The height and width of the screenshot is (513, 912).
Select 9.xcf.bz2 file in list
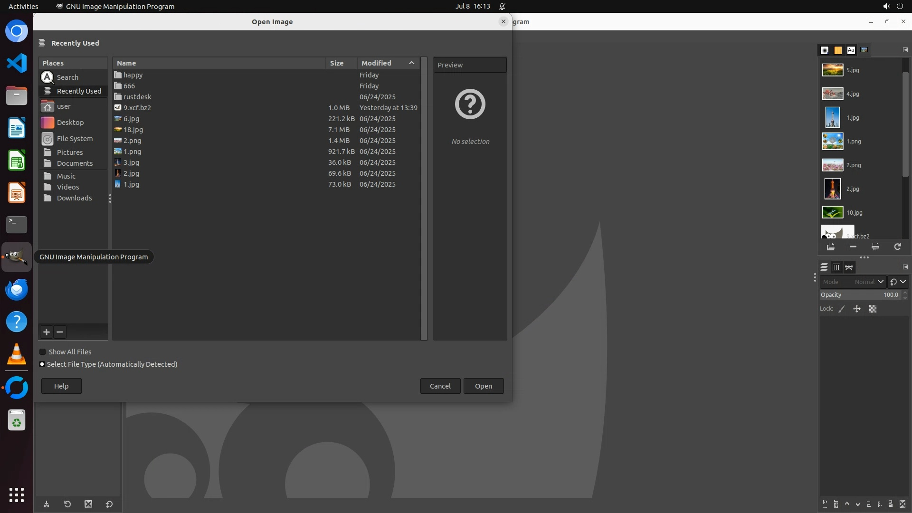tap(137, 108)
